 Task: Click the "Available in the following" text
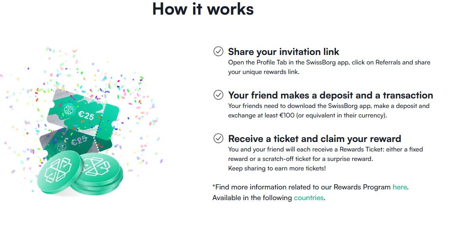[x=252, y=198]
